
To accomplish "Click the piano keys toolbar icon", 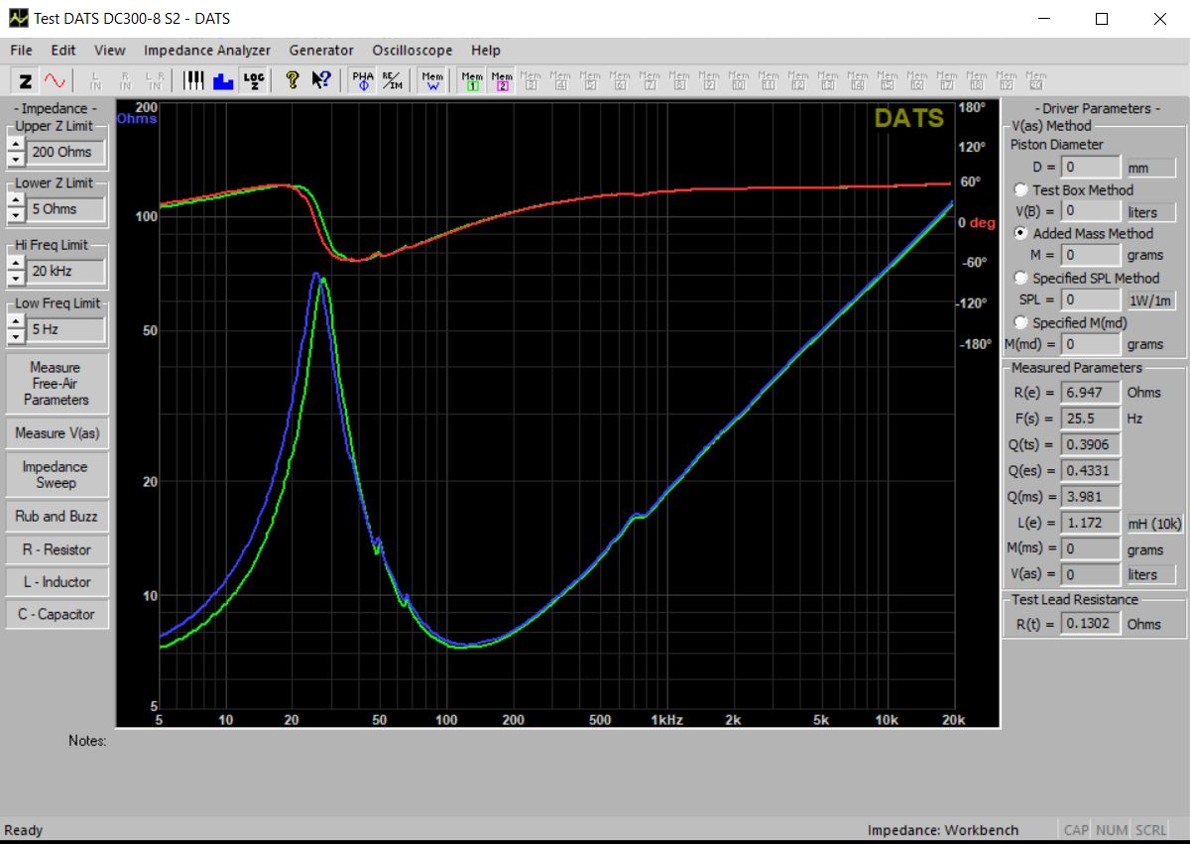I will click(x=194, y=80).
